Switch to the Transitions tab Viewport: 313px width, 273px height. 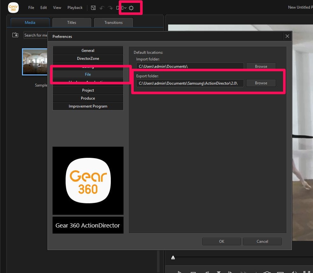click(113, 22)
